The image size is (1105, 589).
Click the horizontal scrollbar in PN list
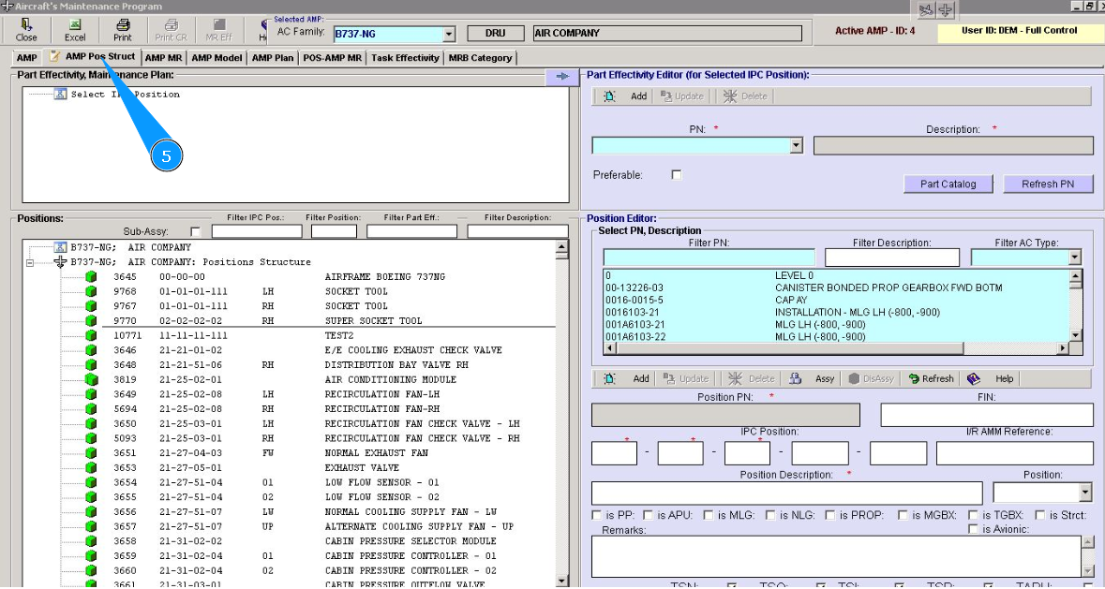point(834,348)
